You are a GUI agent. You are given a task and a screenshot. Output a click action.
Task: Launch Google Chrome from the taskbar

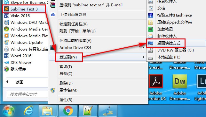pos(68,111)
